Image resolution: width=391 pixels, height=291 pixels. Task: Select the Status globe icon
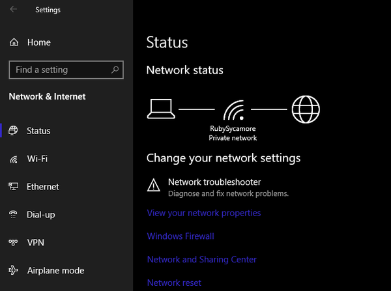click(x=14, y=131)
